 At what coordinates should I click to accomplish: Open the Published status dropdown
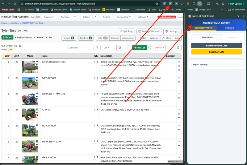(7, 37)
